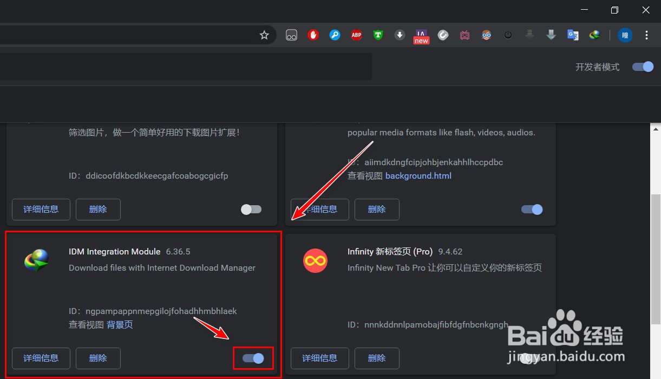Viewport: 661px width, 379px height.
Task: Click the purple extension with new badge
Action: (x=421, y=36)
